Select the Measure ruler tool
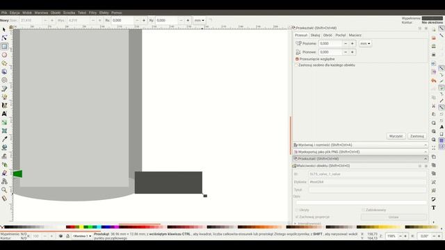Screen dimensions: 445x250 tap(4, 198)
